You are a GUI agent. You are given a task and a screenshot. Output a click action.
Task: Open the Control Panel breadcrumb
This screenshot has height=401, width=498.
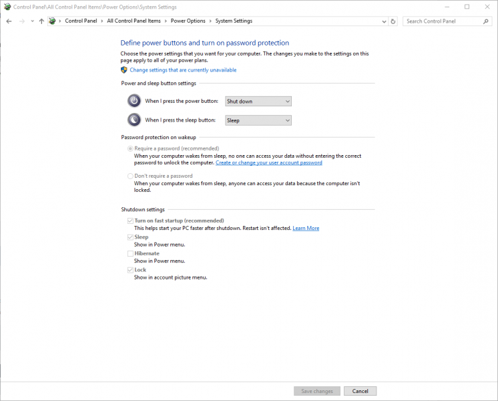pyautogui.click(x=81, y=21)
